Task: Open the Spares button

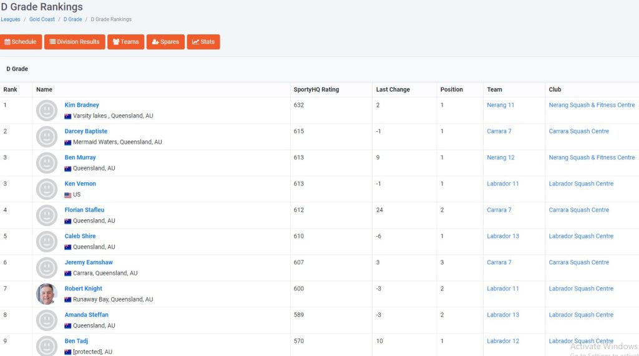Action: click(165, 42)
